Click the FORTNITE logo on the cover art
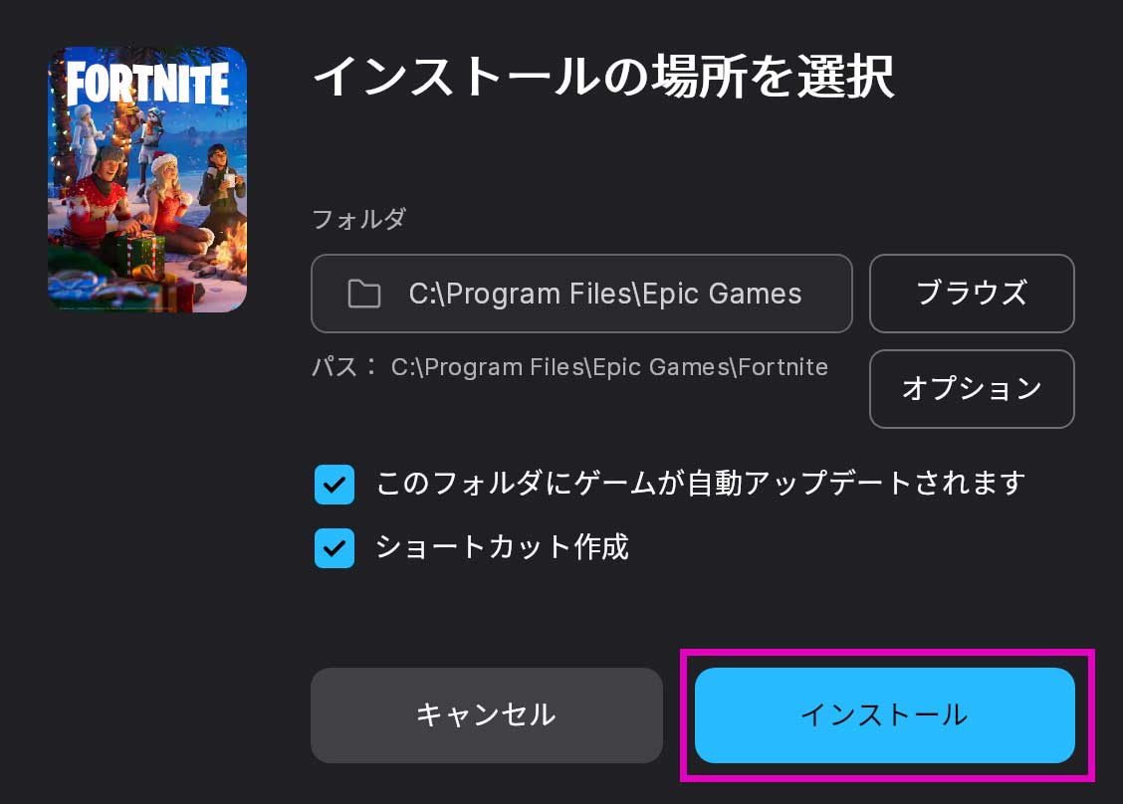 [147, 84]
